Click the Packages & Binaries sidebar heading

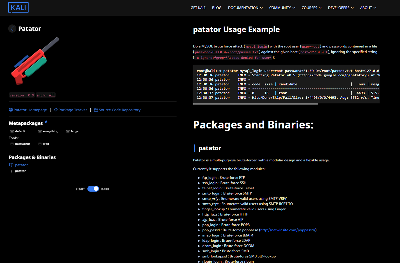32,157
